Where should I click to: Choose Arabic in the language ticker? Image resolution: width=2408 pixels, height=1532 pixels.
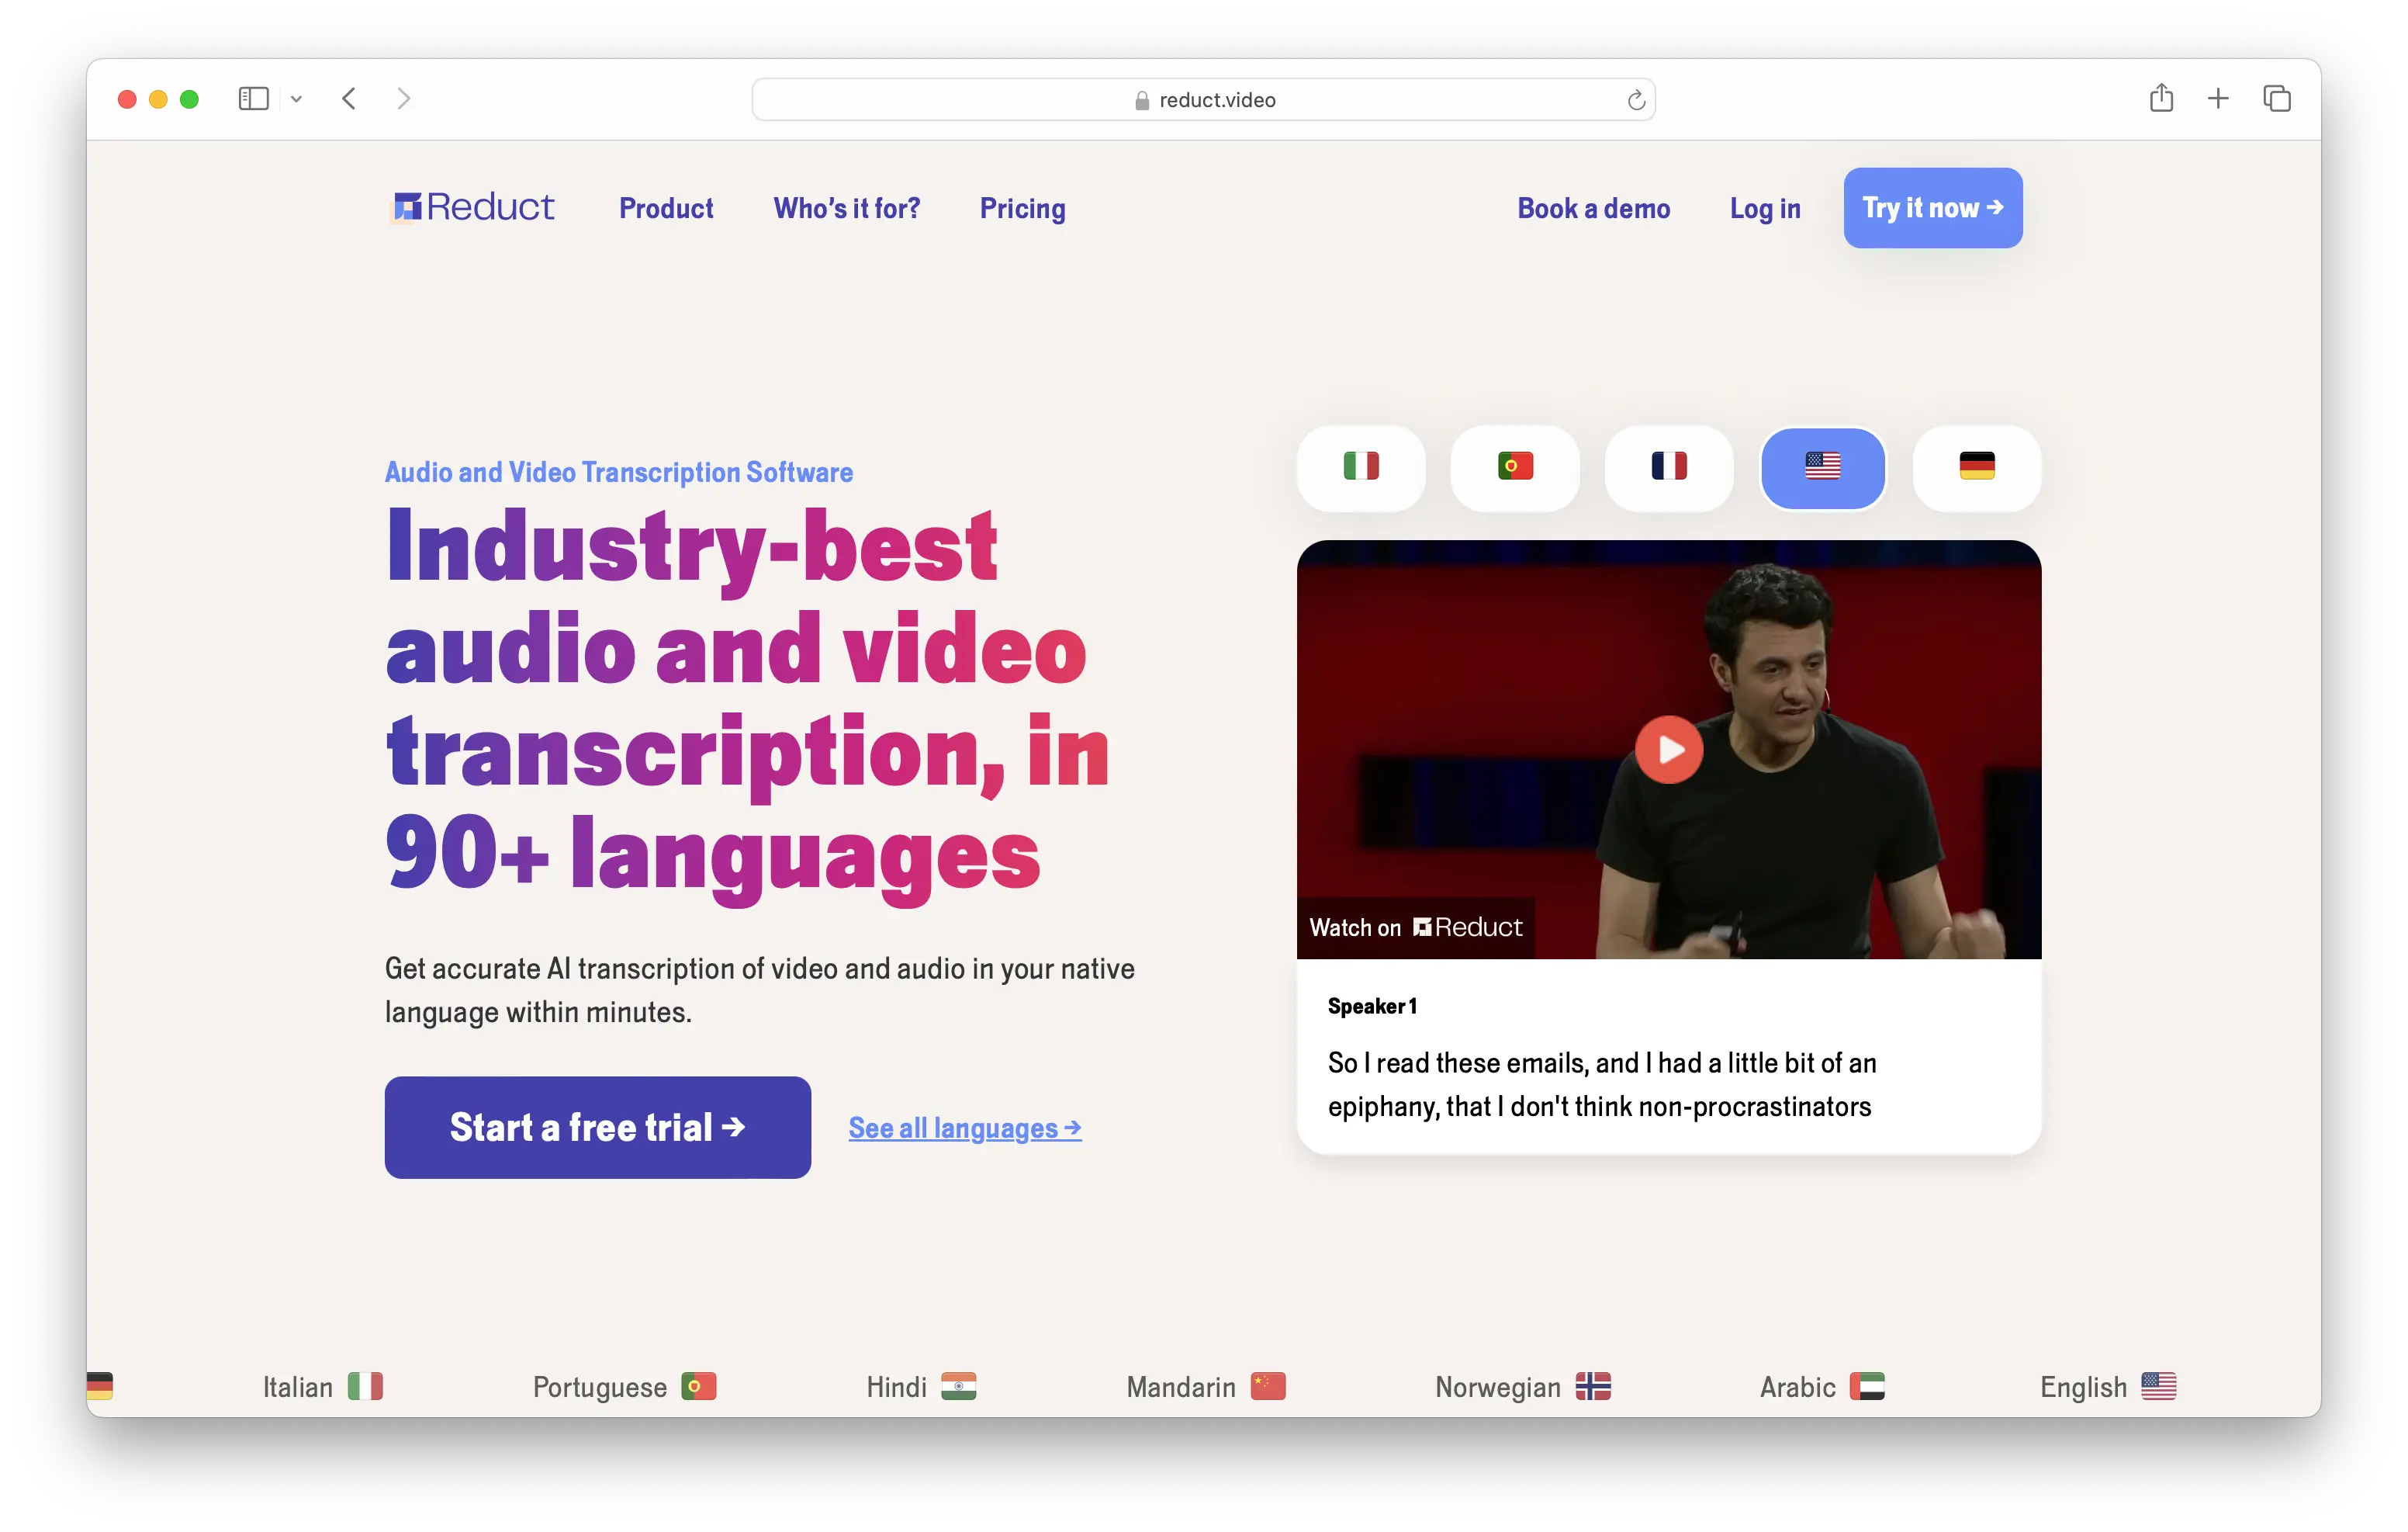1822,1387
